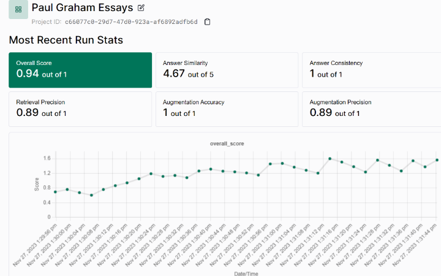Click the 1.2 y-axis tick label

point(47,173)
